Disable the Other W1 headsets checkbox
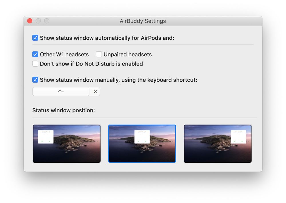The width and height of the screenshot is (286, 203). (x=35, y=54)
